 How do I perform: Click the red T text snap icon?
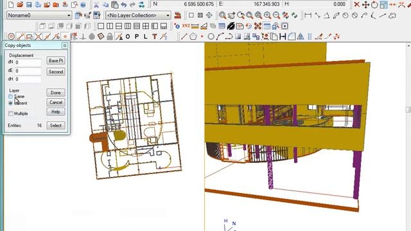155,37
